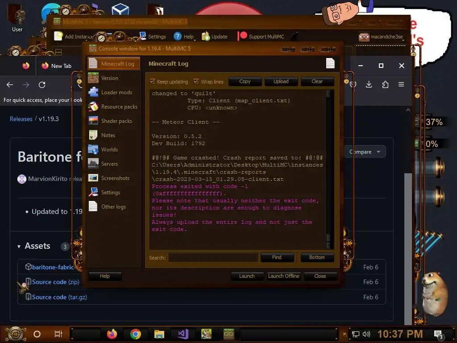Open Firefox from the taskbar
Image resolution: width=457 pixels, height=343 pixels.
112,334
